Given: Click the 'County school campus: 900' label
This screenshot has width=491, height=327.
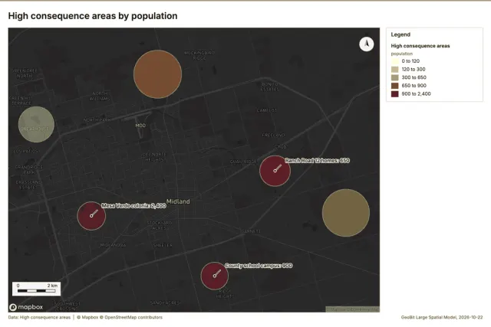Looking at the screenshot, I should click(259, 266).
